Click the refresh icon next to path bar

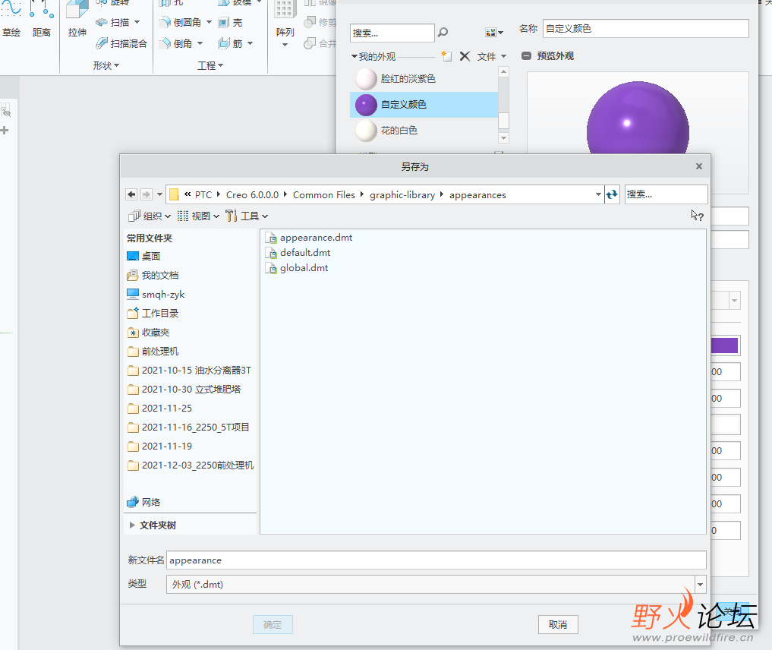[x=612, y=194]
